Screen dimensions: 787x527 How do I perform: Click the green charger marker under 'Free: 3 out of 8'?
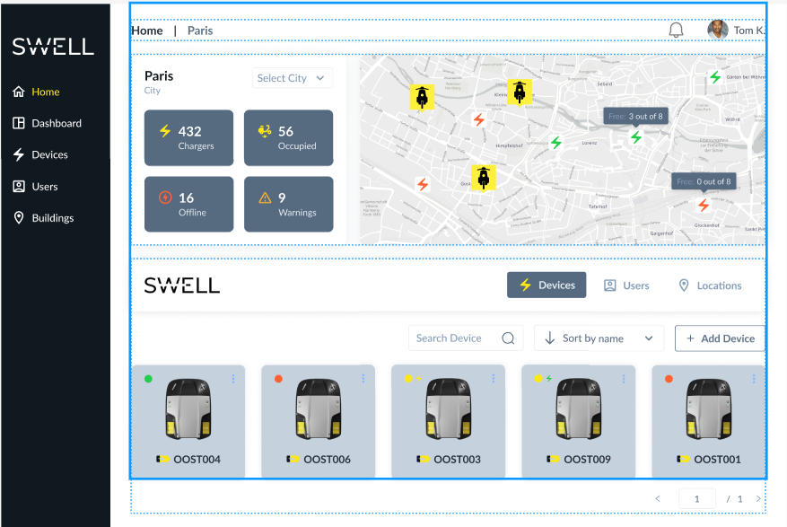click(636, 137)
